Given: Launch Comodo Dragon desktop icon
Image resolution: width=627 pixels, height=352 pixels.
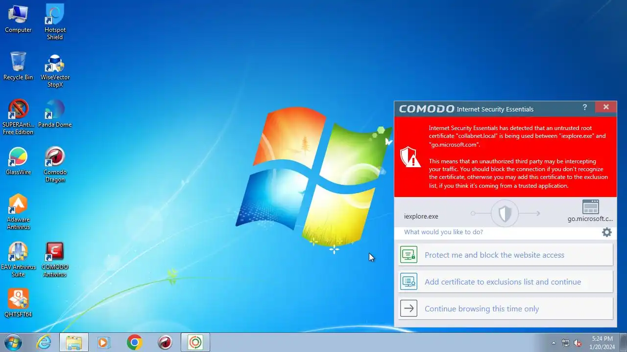Looking at the screenshot, I should click(55, 165).
